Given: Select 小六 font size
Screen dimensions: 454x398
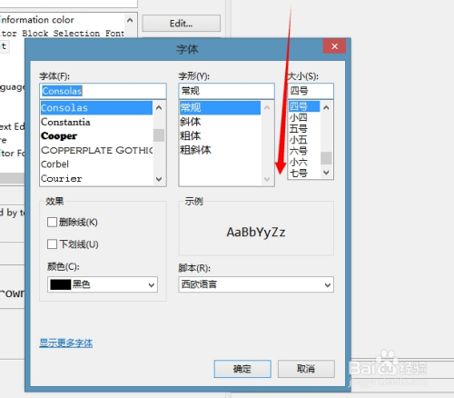Looking at the screenshot, I should pos(299,162).
